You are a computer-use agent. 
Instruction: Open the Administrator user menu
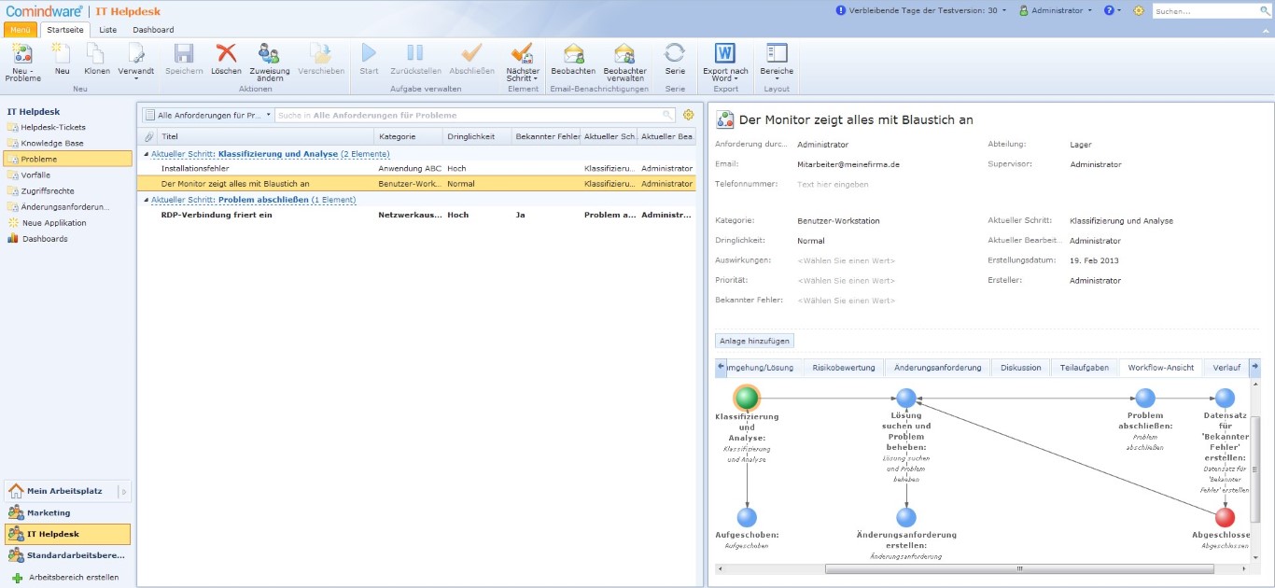pos(1056,10)
